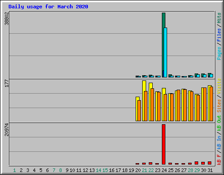Click the 177 visits axis value
The height and width of the screenshot is (175, 224).
point(7,83)
